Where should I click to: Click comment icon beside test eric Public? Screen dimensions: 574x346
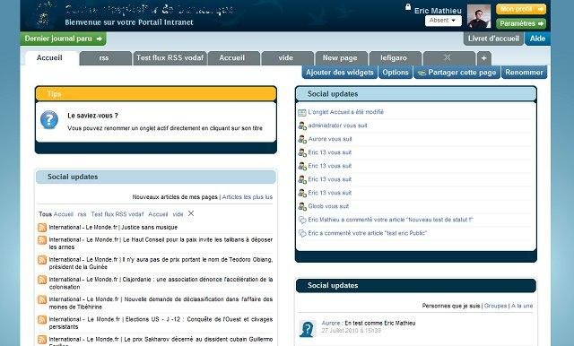302,233
